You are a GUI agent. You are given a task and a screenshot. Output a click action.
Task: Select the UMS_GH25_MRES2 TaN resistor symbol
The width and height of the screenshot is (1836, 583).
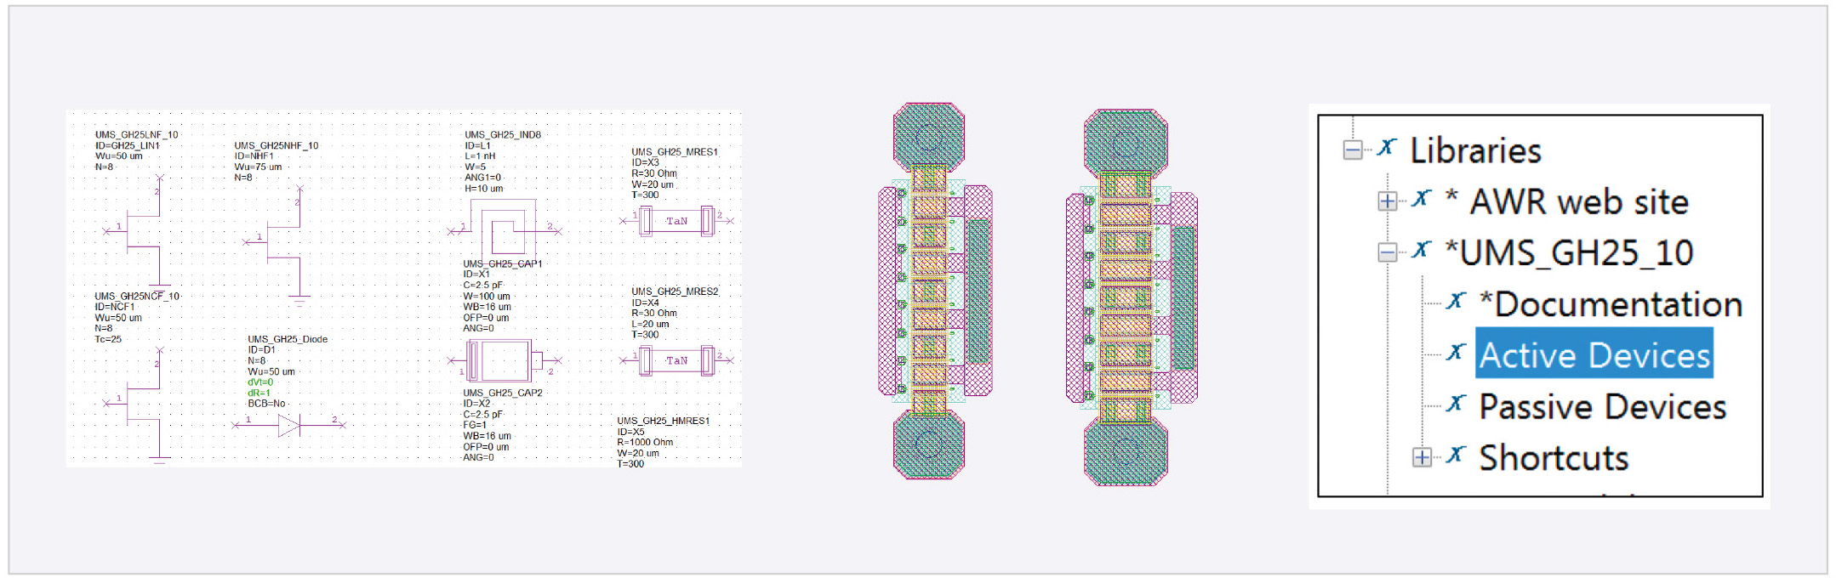tap(676, 360)
